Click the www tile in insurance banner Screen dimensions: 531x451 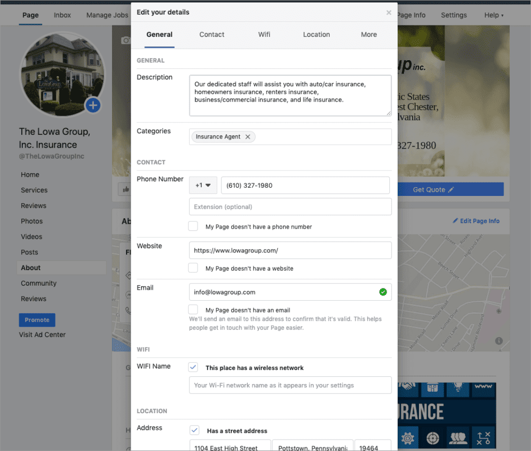(483, 389)
